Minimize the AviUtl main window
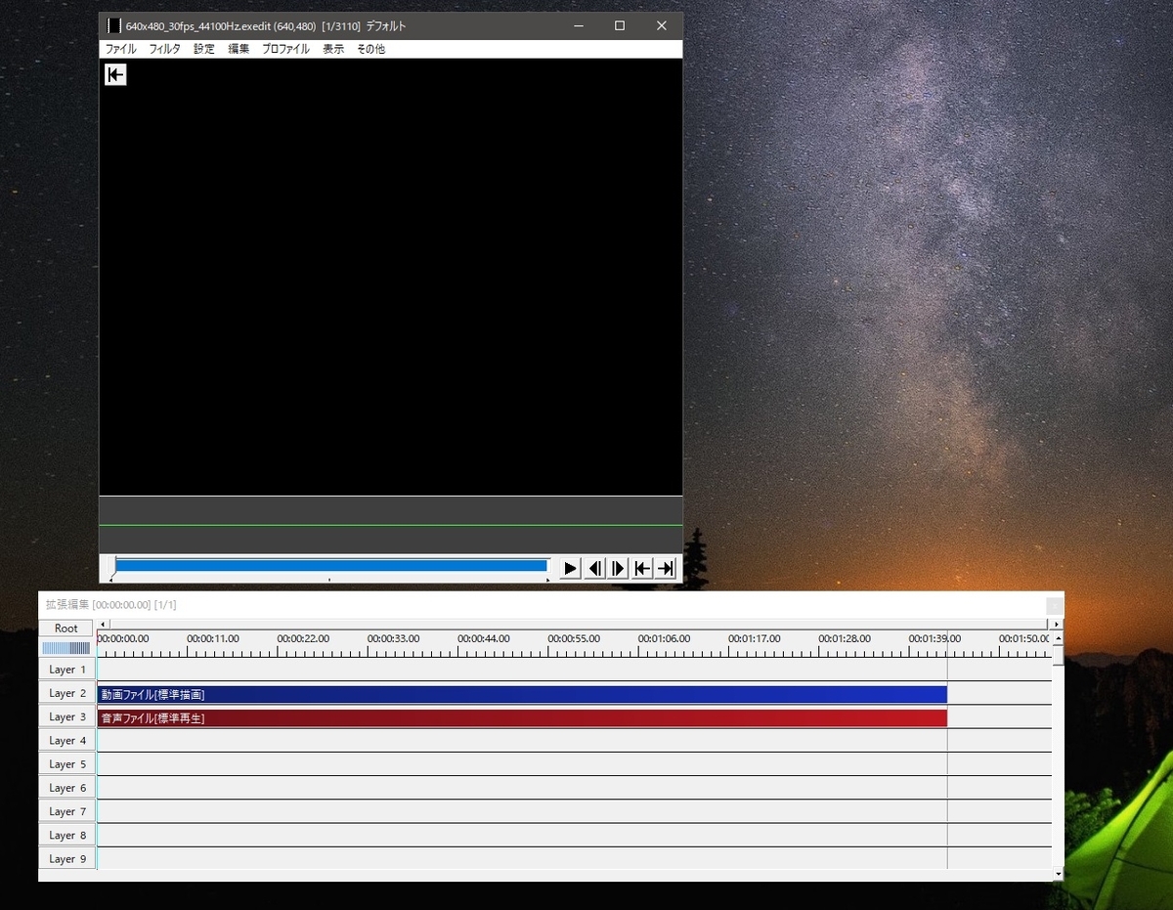 tap(577, 25)
